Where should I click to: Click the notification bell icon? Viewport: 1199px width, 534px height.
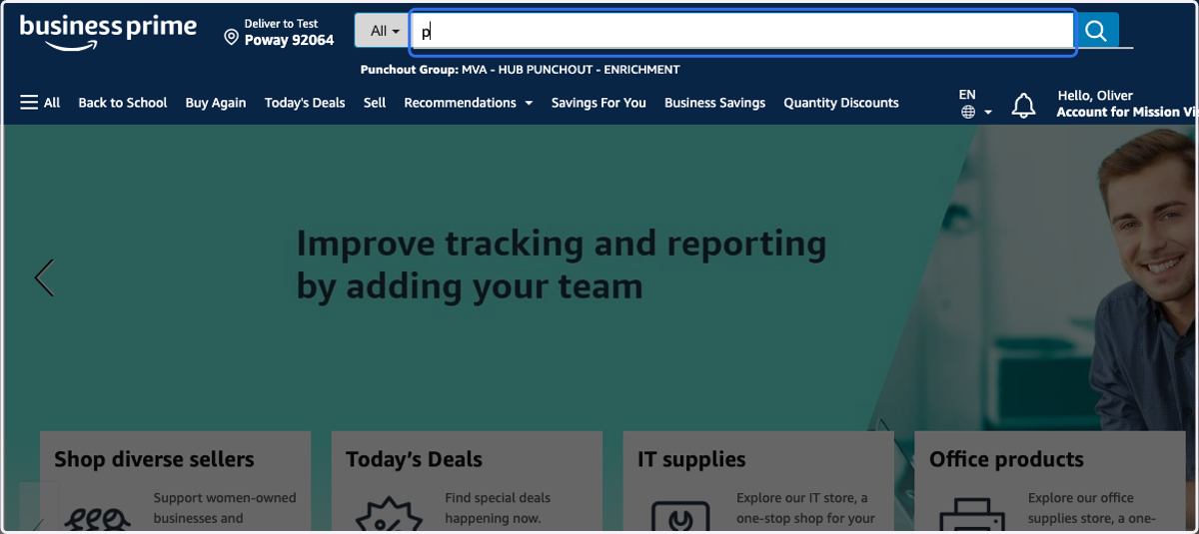1024,105
